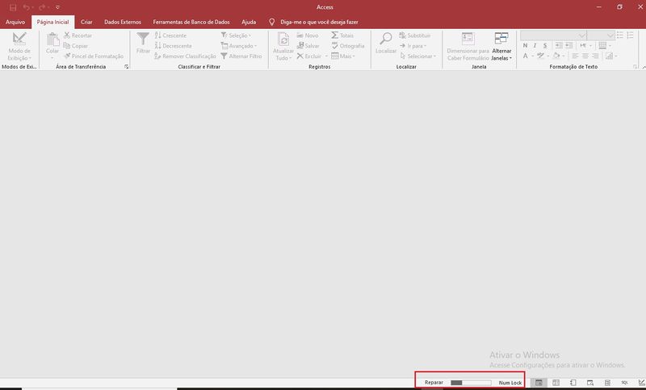Image resolution: width=646 pixels, height=390 pixels.
Task: Click Recortar in the clipboard group
Action: pyautogui.click(x=78, y=35)
